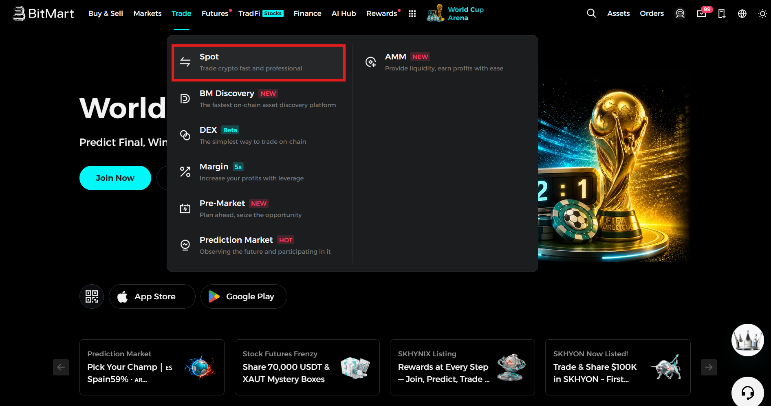Screen dimensions: 771x406
Task: Open the SKHYNIX Listing promo card
Action: click(463, 367)
